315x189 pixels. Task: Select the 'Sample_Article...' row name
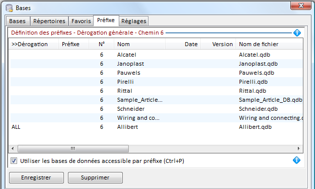140,100
